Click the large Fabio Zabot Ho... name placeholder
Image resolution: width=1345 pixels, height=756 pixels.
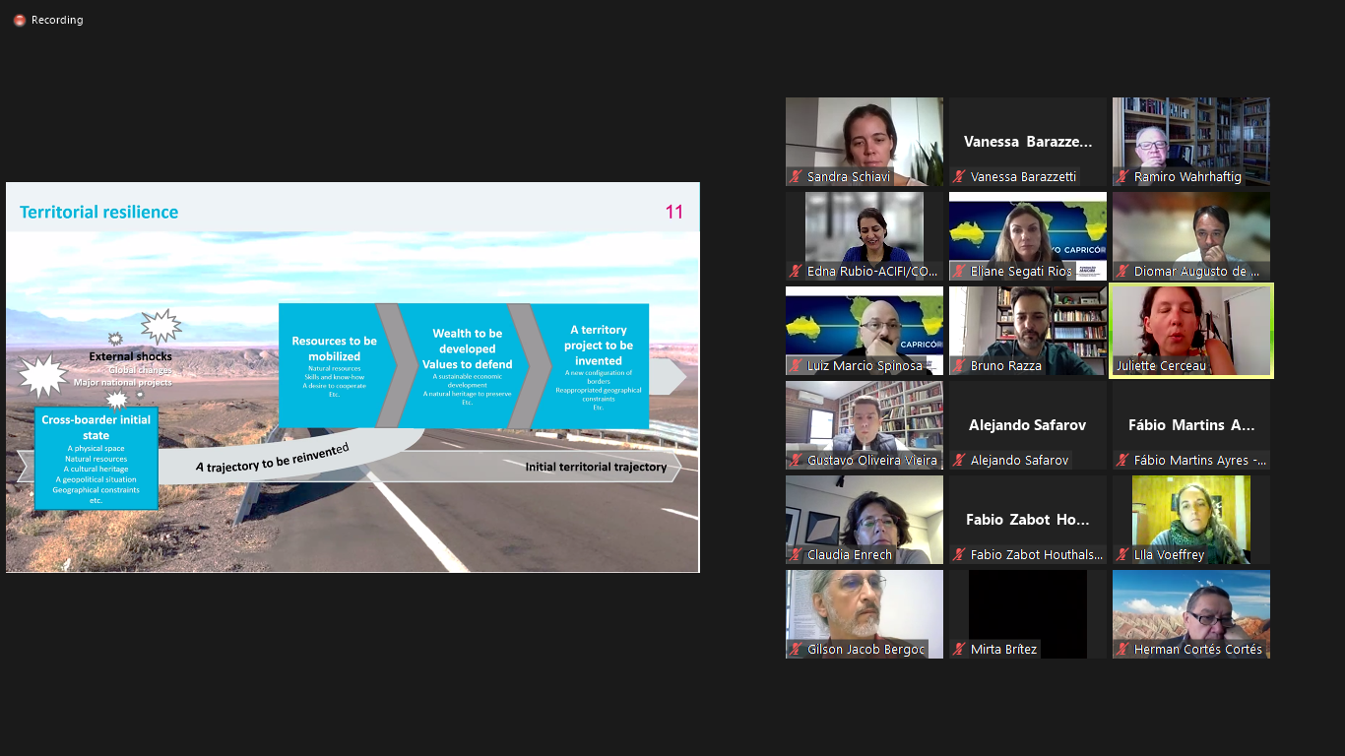point(1028,520)
